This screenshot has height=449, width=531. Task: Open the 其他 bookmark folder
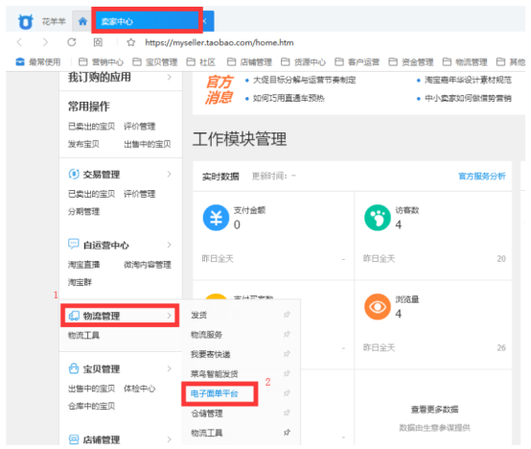pos(511,62)
